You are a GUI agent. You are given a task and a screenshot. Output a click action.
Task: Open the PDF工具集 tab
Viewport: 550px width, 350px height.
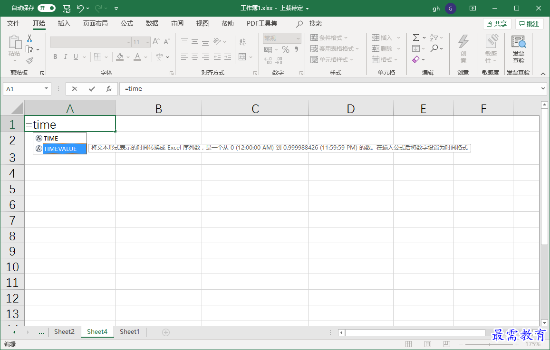[261, 23]
